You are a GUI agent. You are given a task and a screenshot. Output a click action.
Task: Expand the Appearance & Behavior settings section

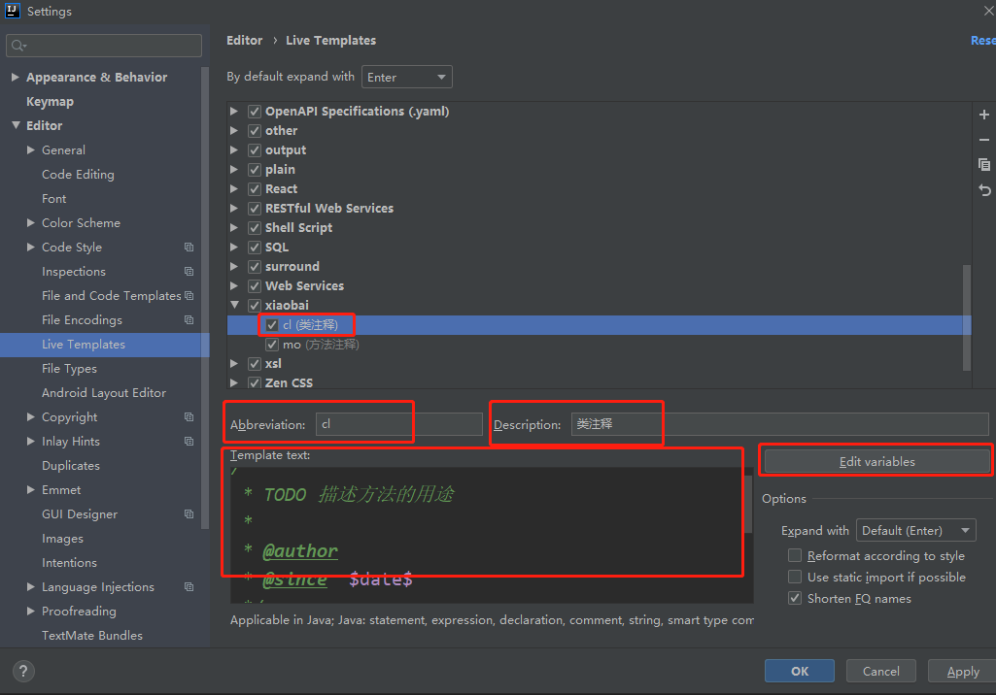(x=16, y=77)
